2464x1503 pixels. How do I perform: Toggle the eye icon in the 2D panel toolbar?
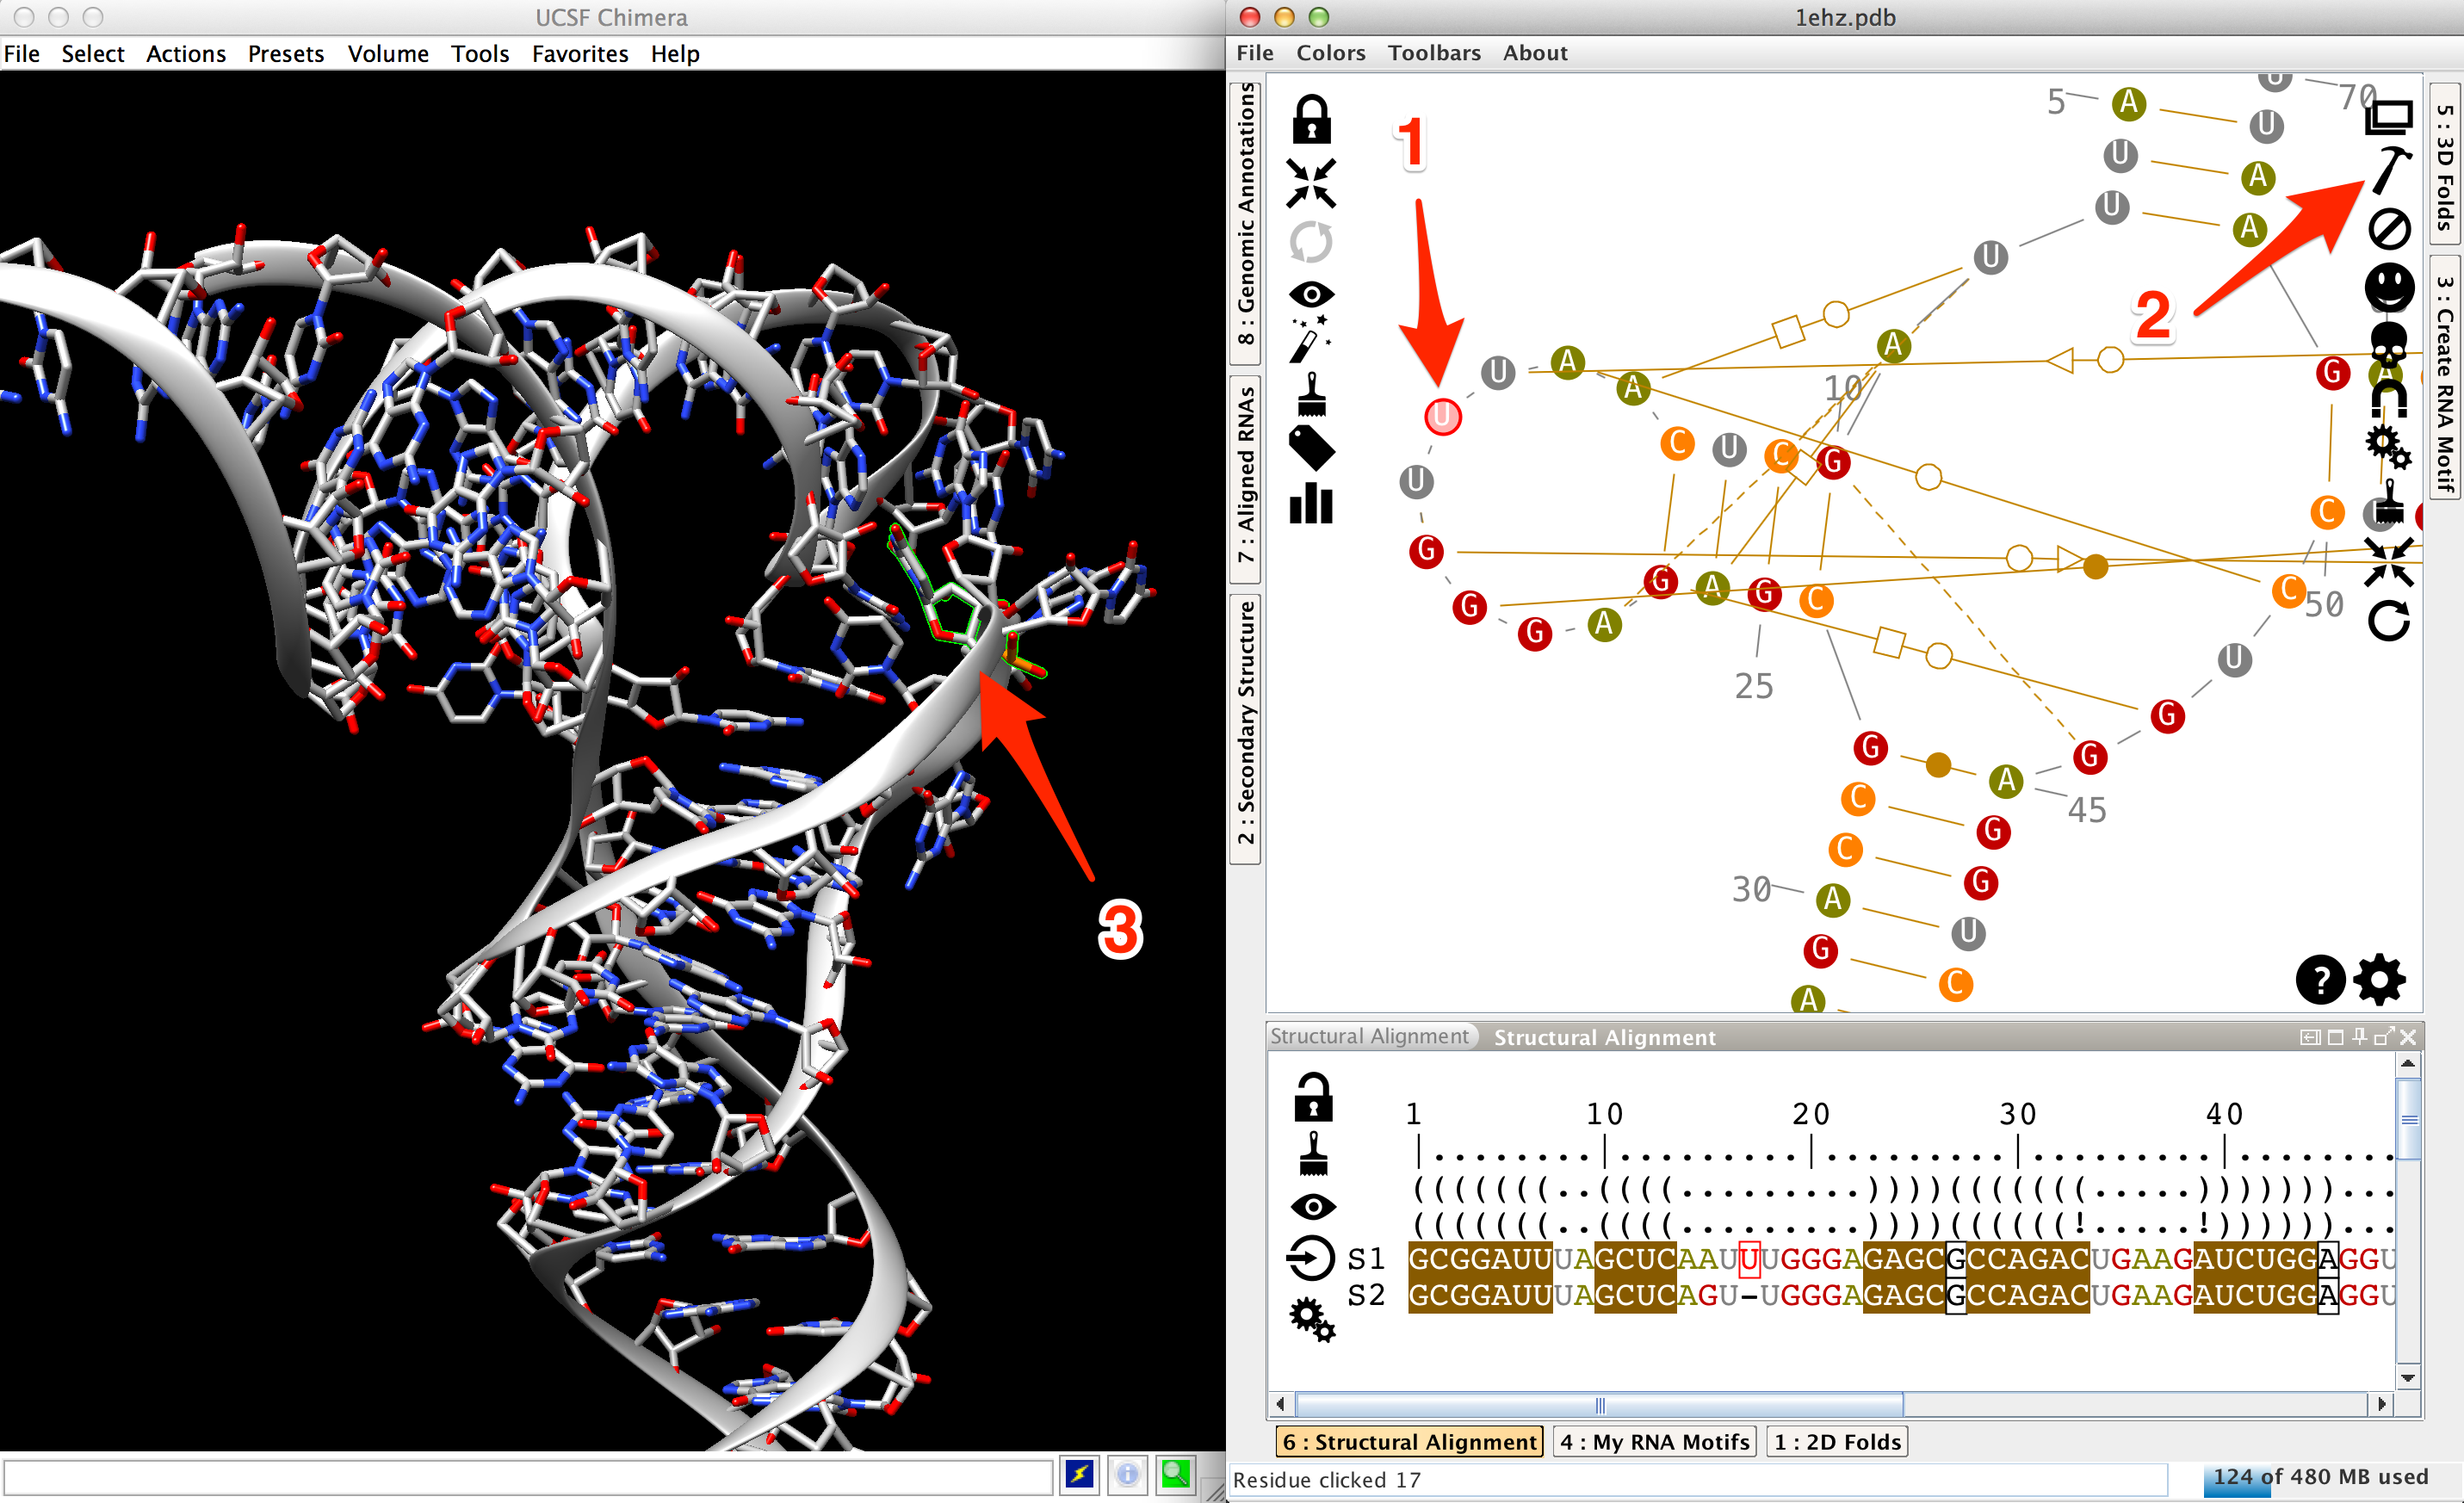pos(1311,294)
